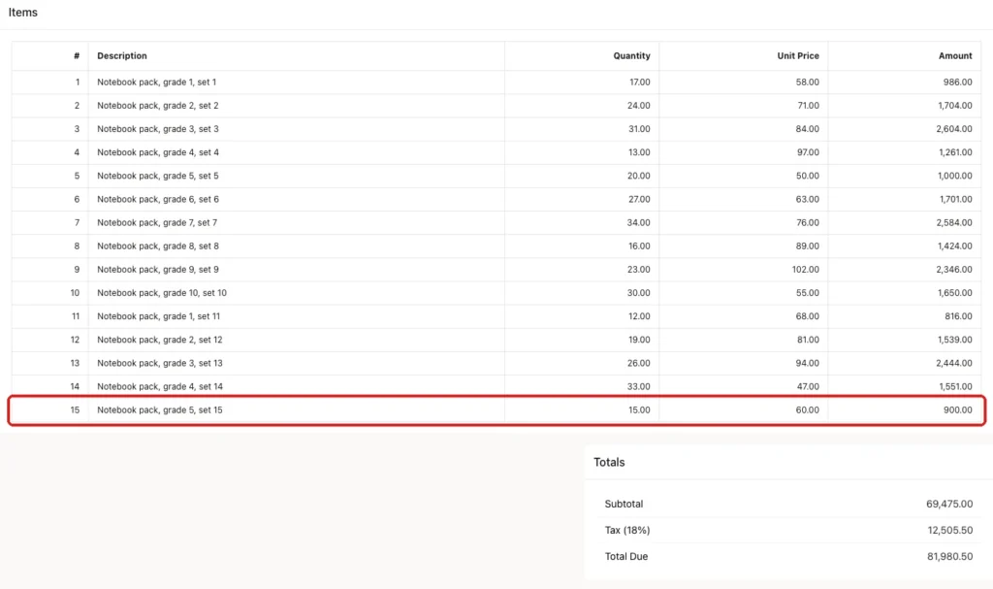Viewport: 993px width, 589px height.
Task: Select 'Notebook pack, grade 2, set 2' description
Action: coord(158,105)
